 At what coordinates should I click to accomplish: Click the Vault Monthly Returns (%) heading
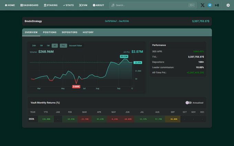point(45,103)
